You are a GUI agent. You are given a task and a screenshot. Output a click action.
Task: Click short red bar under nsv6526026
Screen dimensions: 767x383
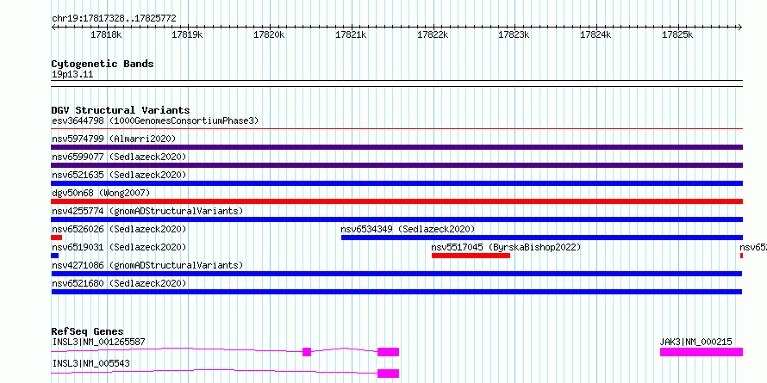point(56,238)
